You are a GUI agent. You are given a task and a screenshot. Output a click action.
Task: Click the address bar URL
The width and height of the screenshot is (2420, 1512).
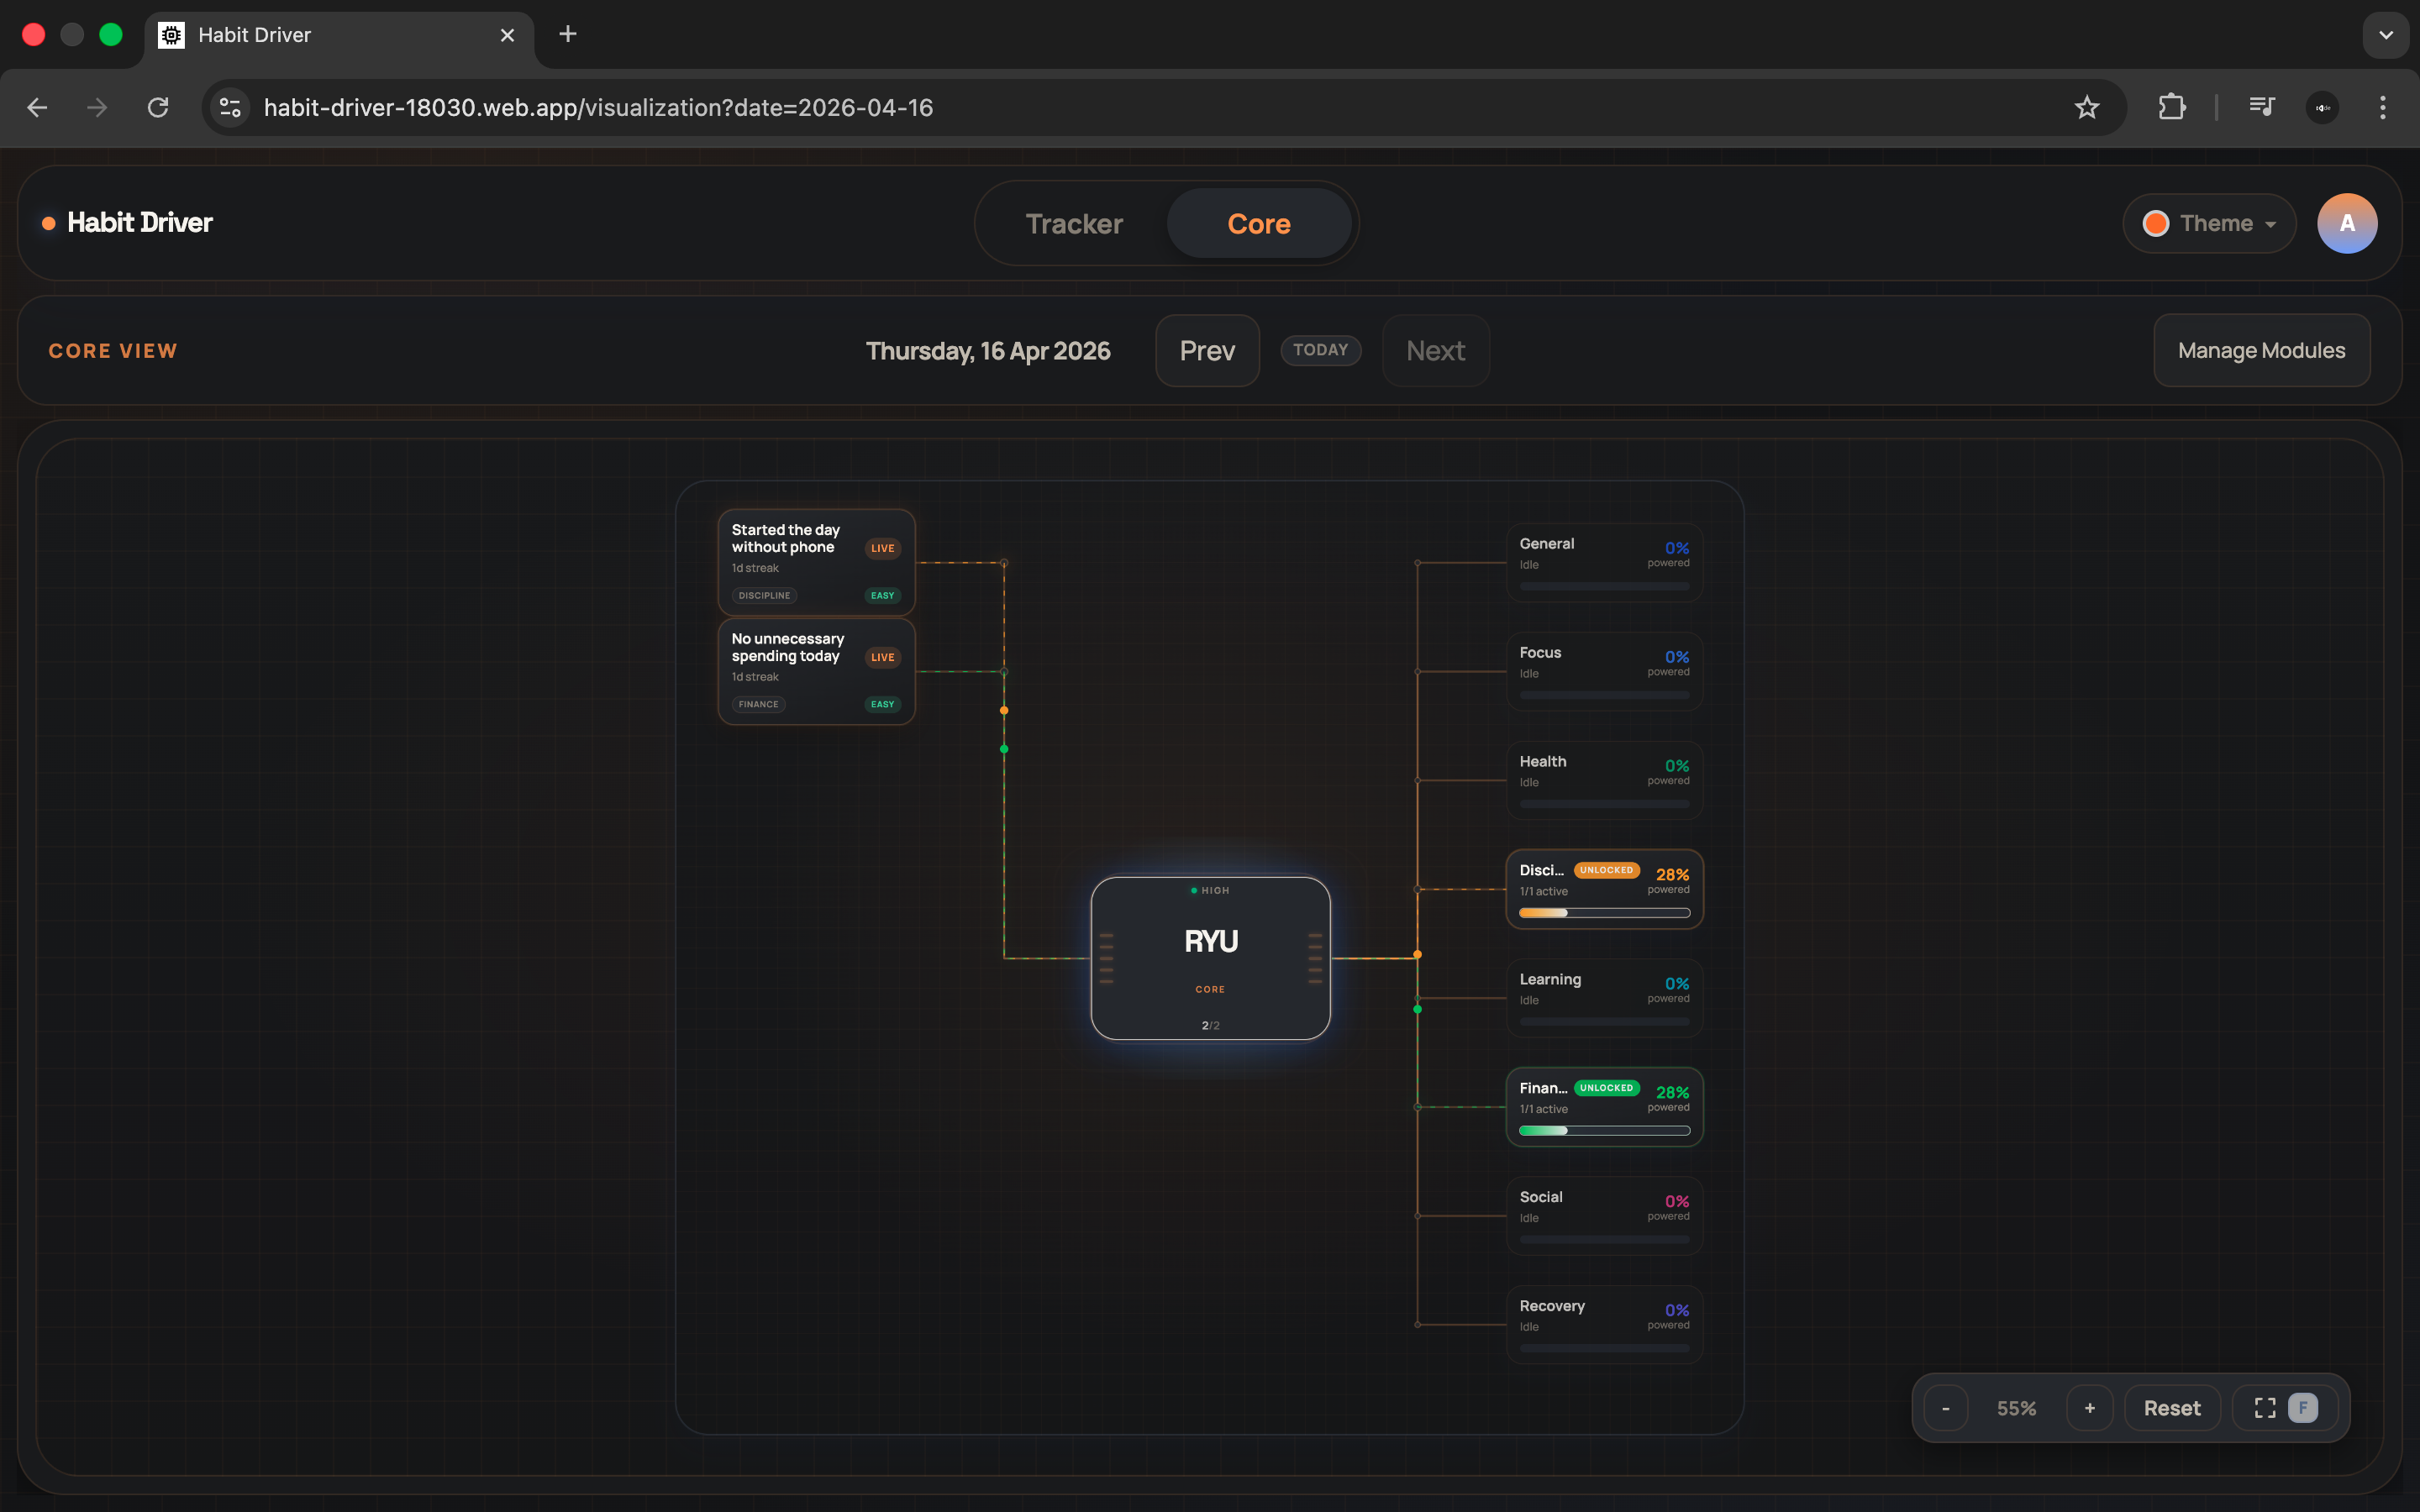(598, 107)
